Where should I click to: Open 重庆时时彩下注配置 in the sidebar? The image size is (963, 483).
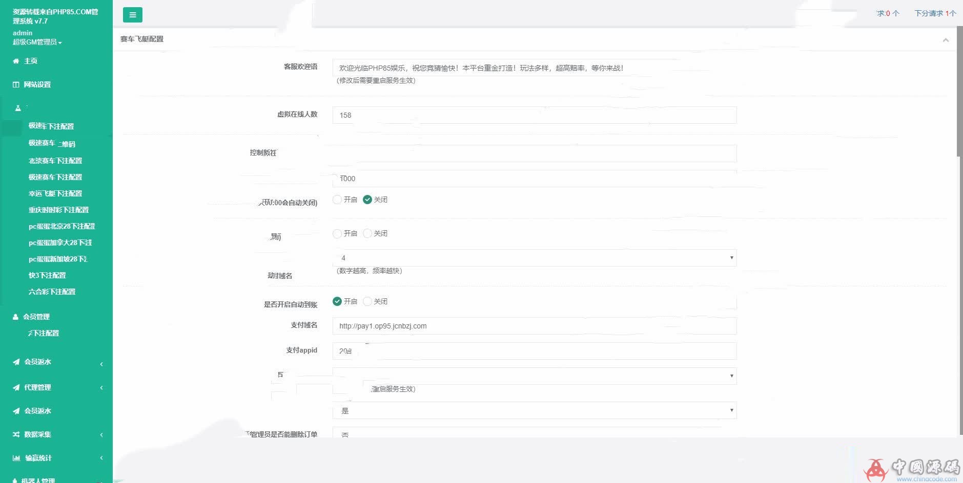click(x=58, y=210)
